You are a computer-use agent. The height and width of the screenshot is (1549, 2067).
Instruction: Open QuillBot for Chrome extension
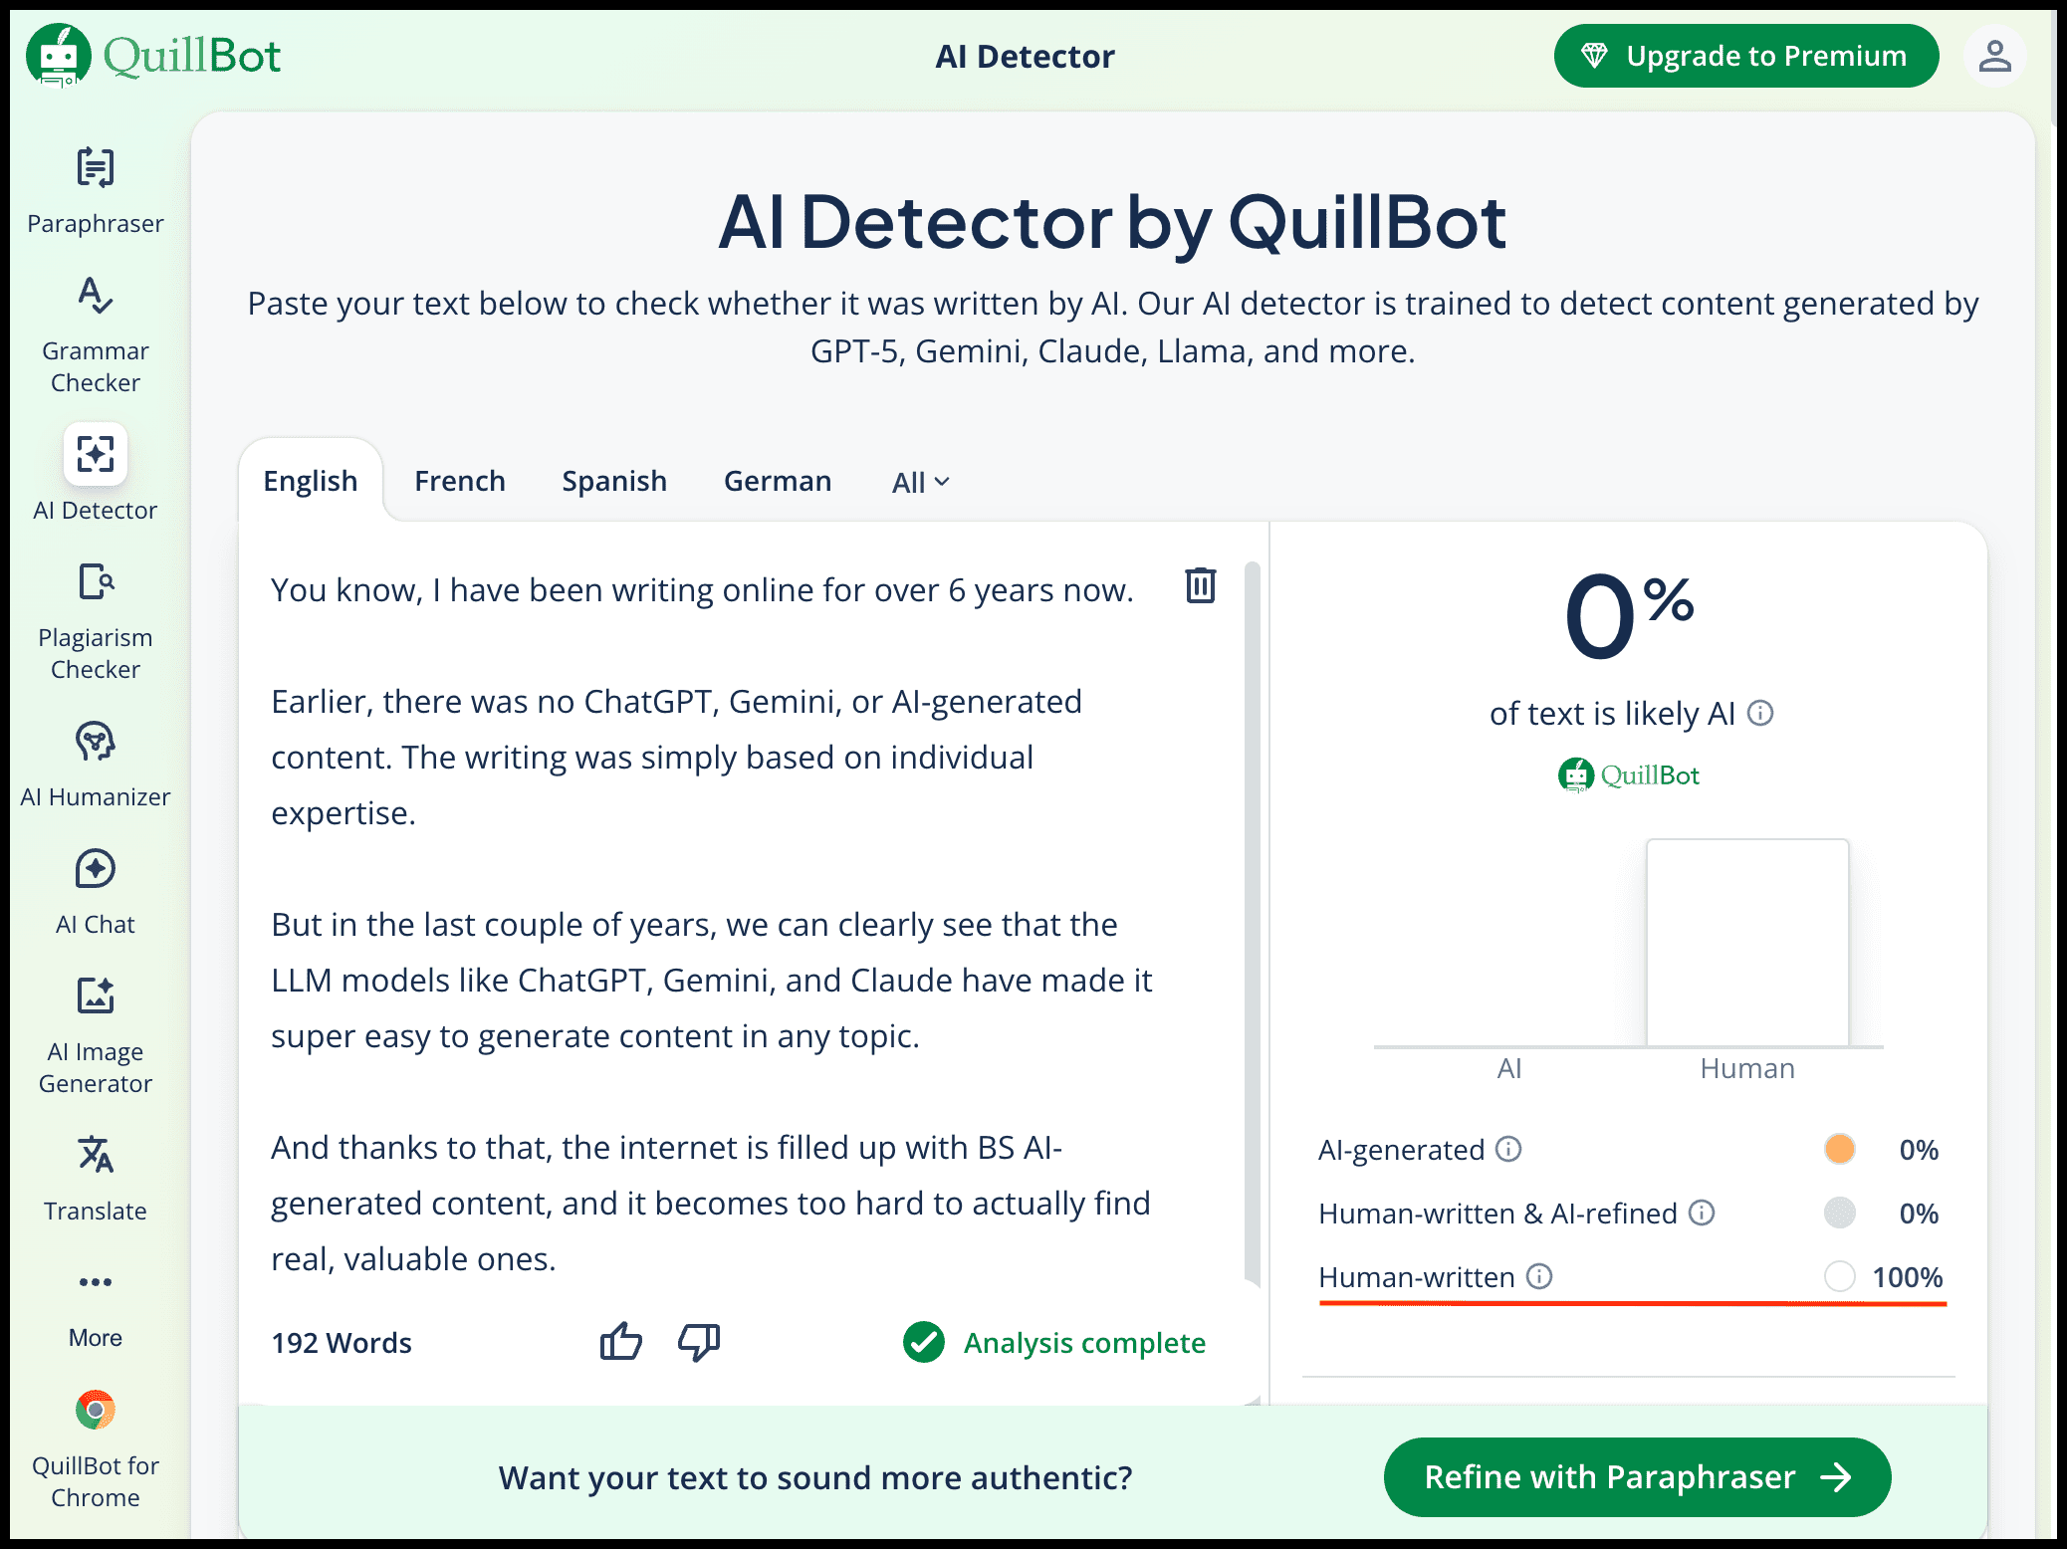point(96,1449)
